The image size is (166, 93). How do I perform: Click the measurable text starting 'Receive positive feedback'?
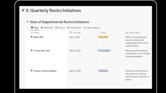click(x=138, y=53)
